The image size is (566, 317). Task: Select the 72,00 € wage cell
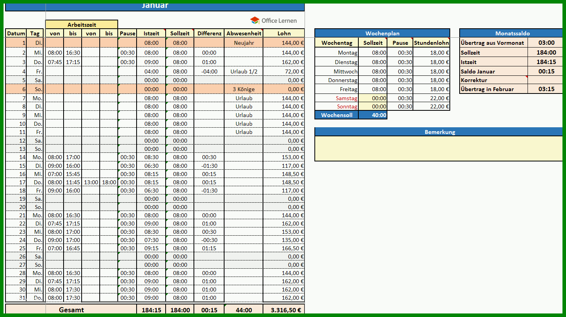coord(284,71)
